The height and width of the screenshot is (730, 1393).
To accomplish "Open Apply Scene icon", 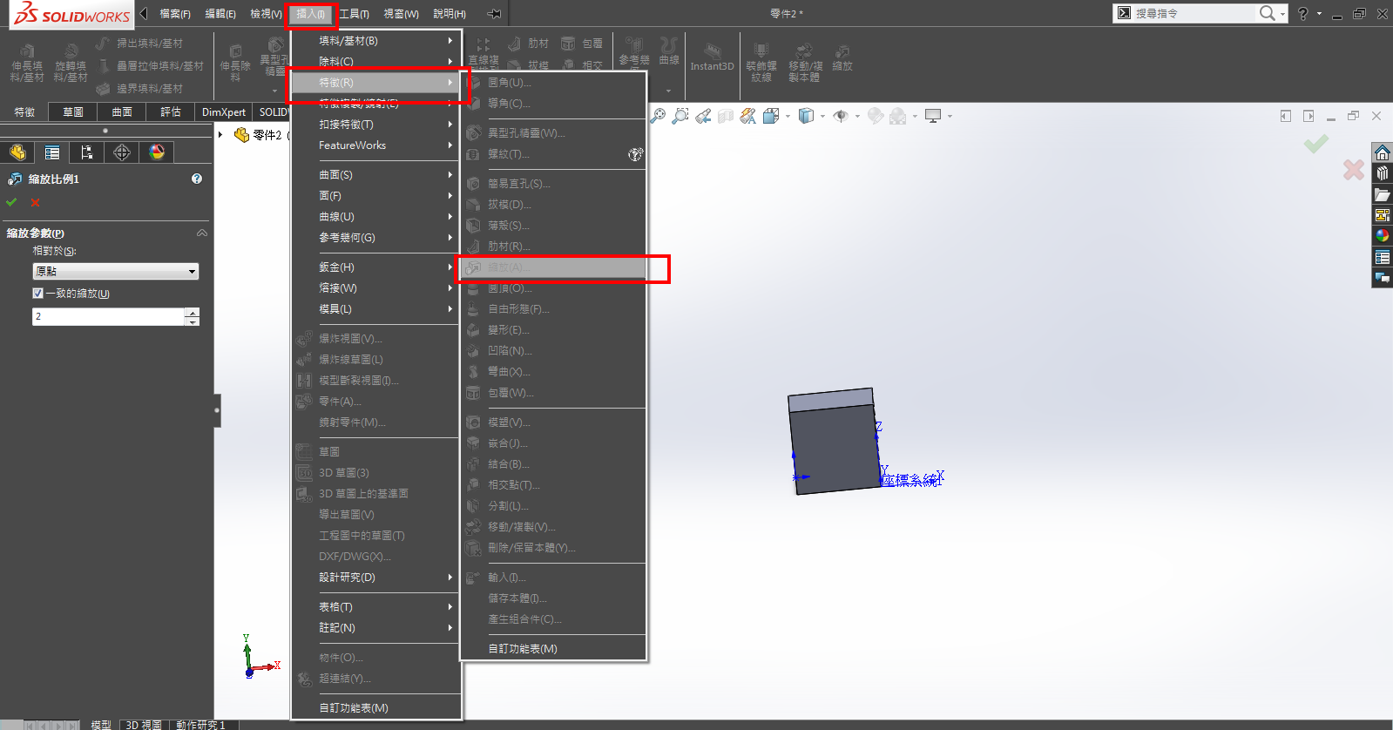I will point(898,116).
